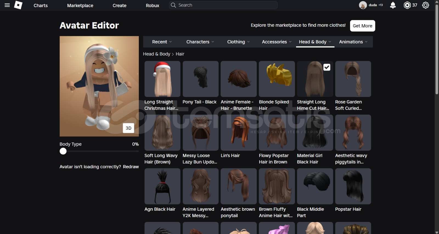
Task: Select Material Girl Black Hair
Action: pyautogui.click(x=315, y=133)
